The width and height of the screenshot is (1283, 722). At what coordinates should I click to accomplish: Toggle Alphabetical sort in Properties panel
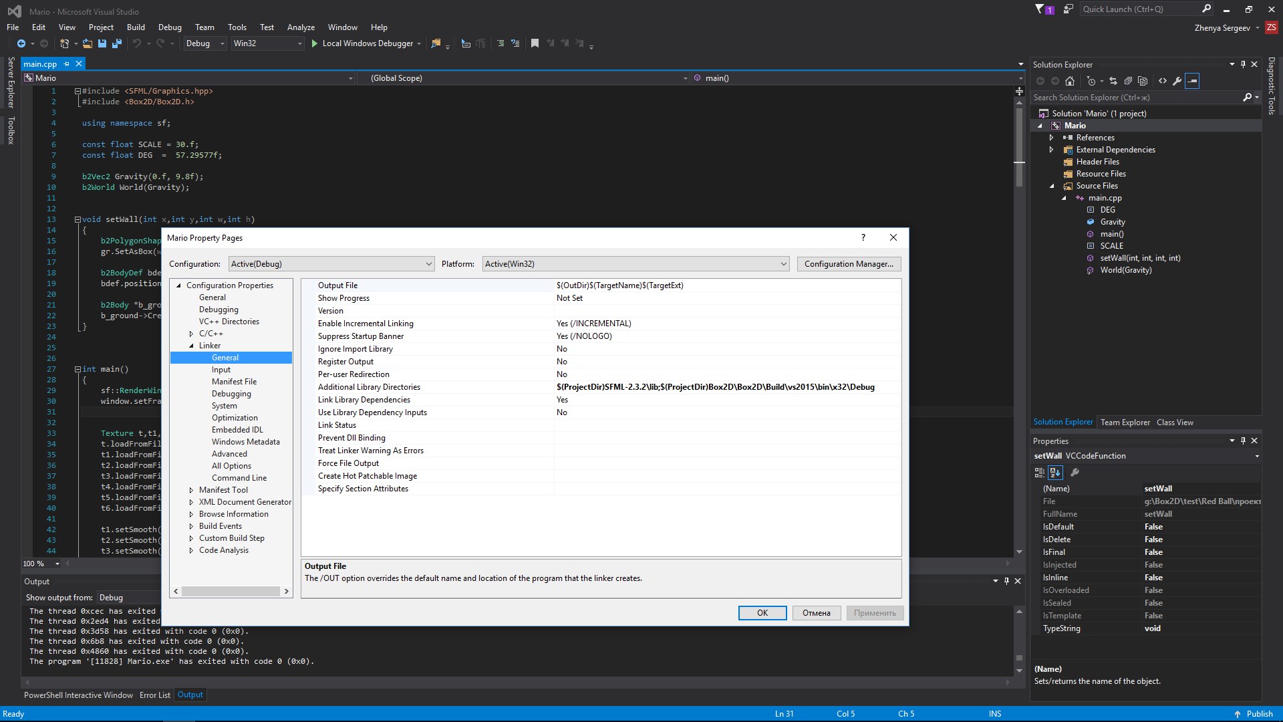click(1055, 473)
